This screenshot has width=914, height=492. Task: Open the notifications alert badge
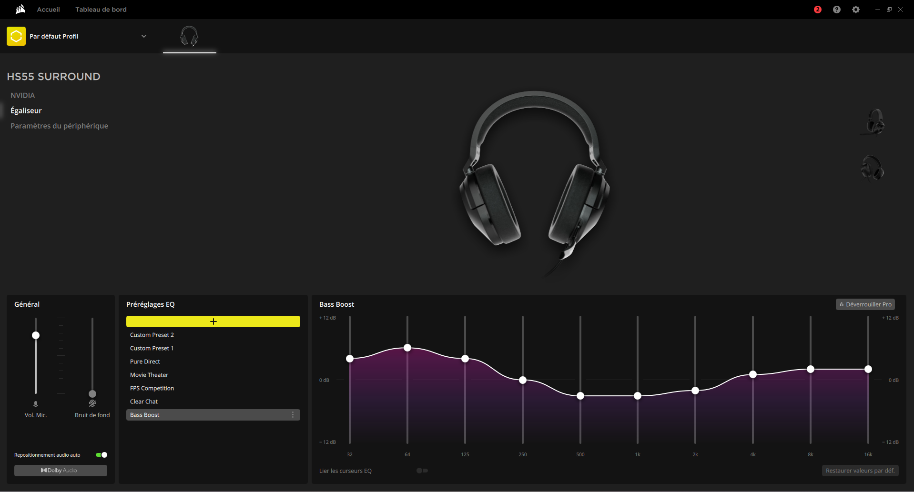click(818, 10)
